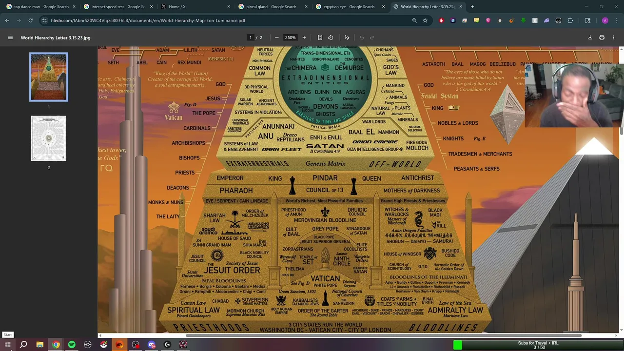Open the red hand blocker extension

click(x=441, y=20)
